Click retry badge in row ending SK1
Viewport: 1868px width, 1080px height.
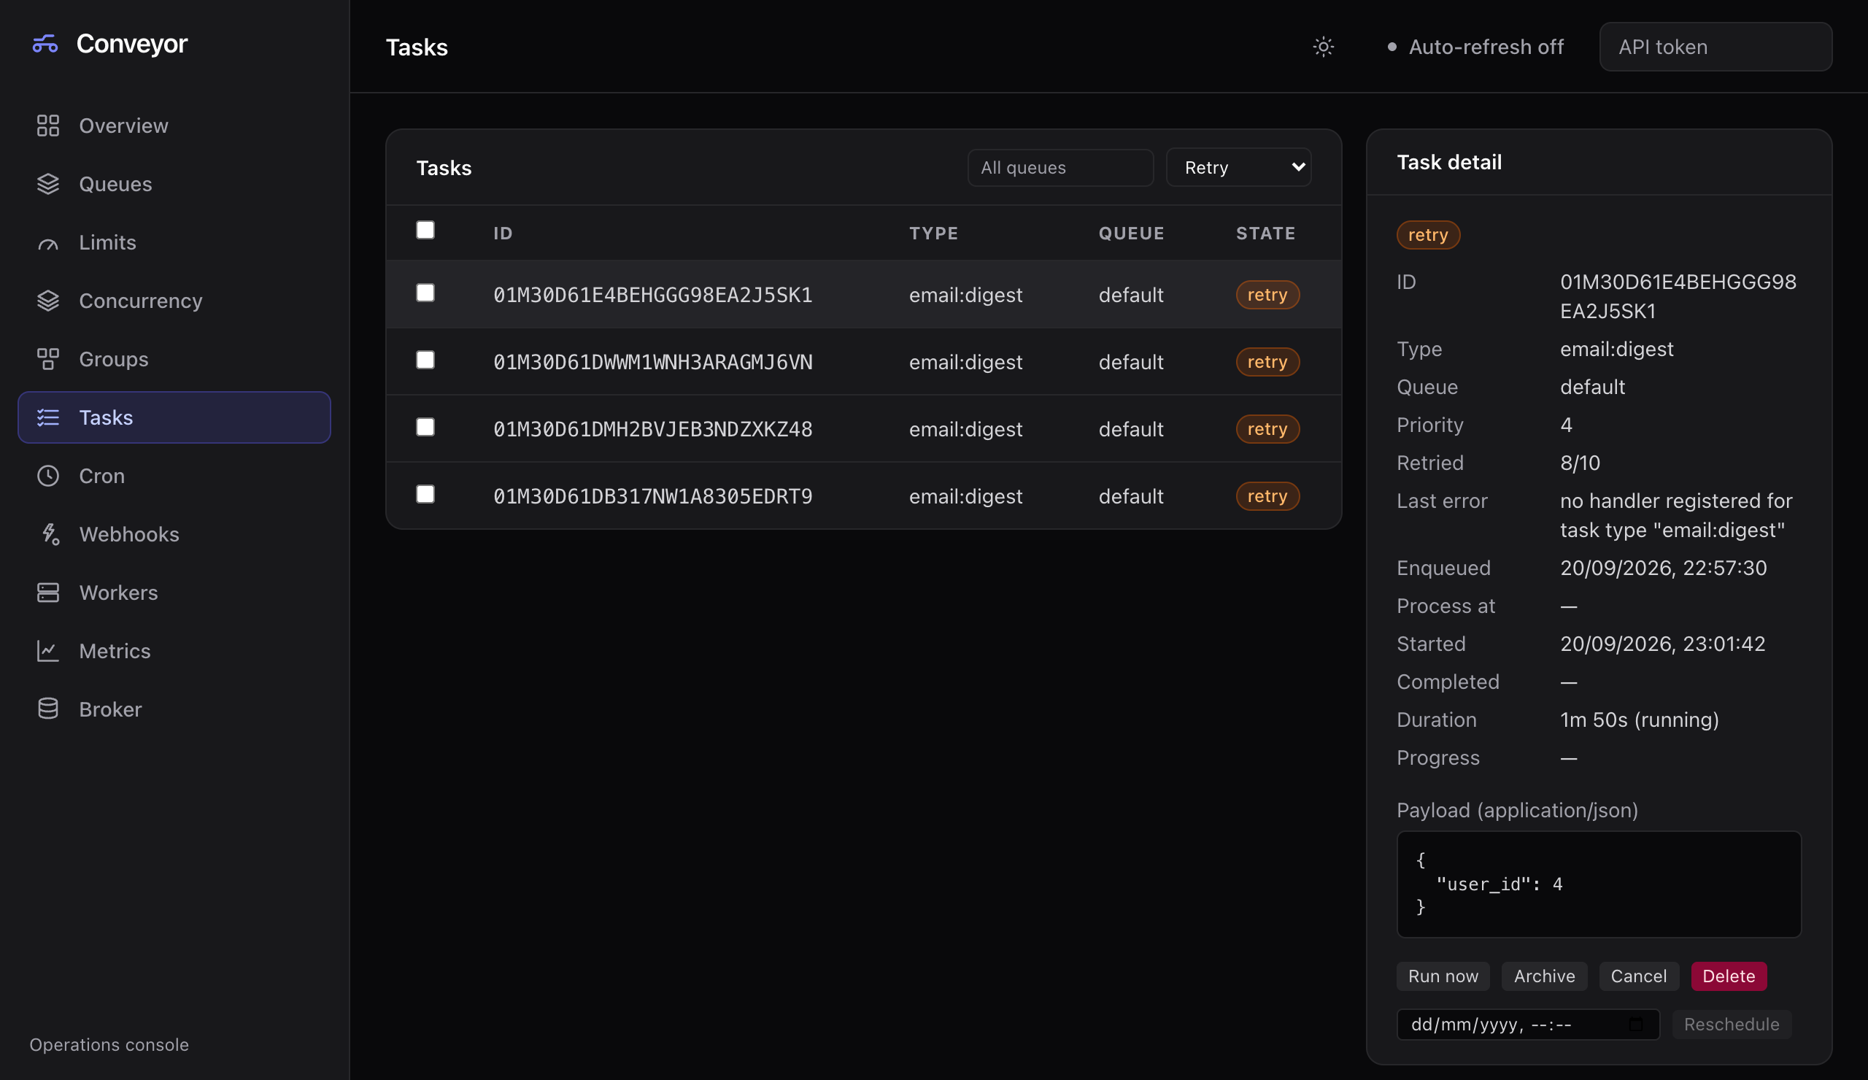1267,295
